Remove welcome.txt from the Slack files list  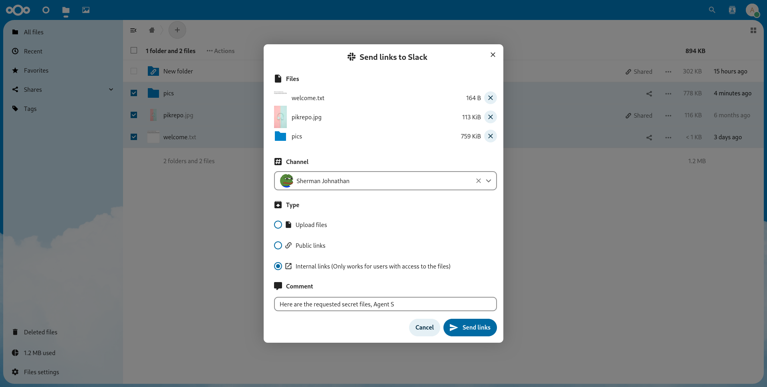coord(491,98)
